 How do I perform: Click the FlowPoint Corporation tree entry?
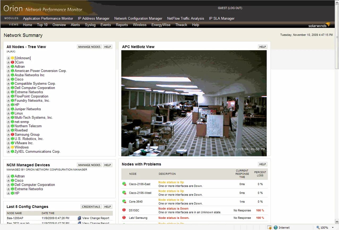point(31,96)
